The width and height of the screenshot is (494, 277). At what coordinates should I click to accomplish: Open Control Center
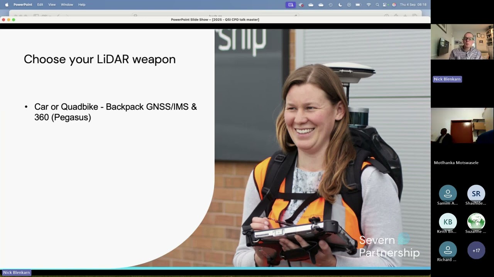(x=385, y=5)
